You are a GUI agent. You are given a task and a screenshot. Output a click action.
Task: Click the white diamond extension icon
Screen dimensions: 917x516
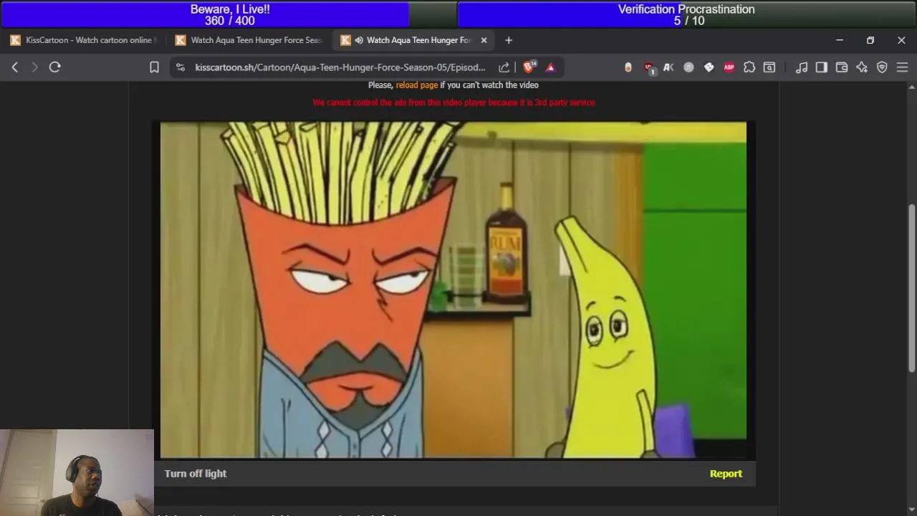point(709,67)
